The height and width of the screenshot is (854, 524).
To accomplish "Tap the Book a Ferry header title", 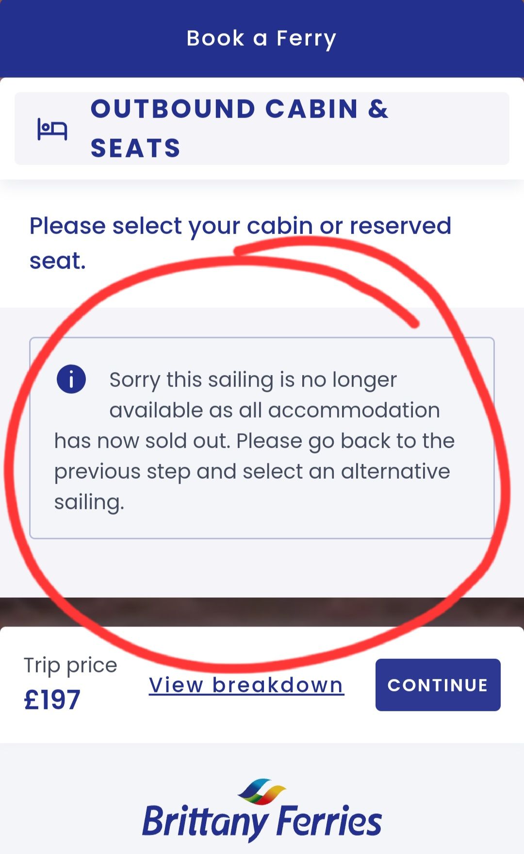I will point(262,38).
